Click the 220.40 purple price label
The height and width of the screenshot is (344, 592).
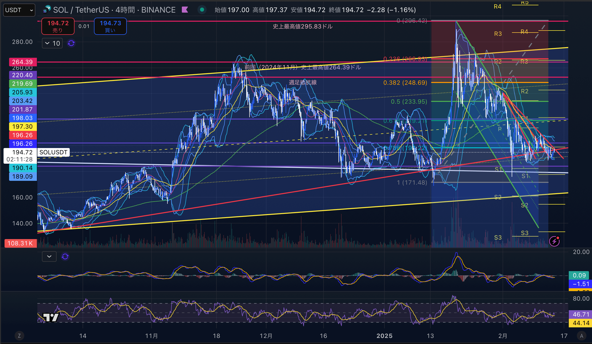(23, 75)
